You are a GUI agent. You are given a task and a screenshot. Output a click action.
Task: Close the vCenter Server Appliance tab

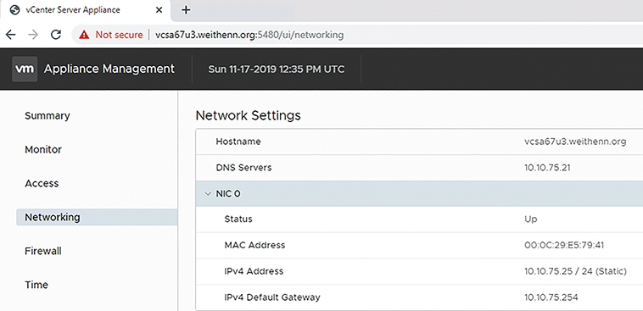(159, 10)
